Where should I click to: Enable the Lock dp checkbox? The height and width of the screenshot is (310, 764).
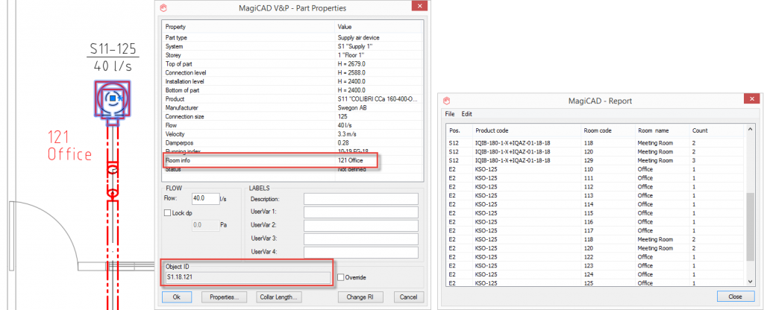click(x=168, y=212)
